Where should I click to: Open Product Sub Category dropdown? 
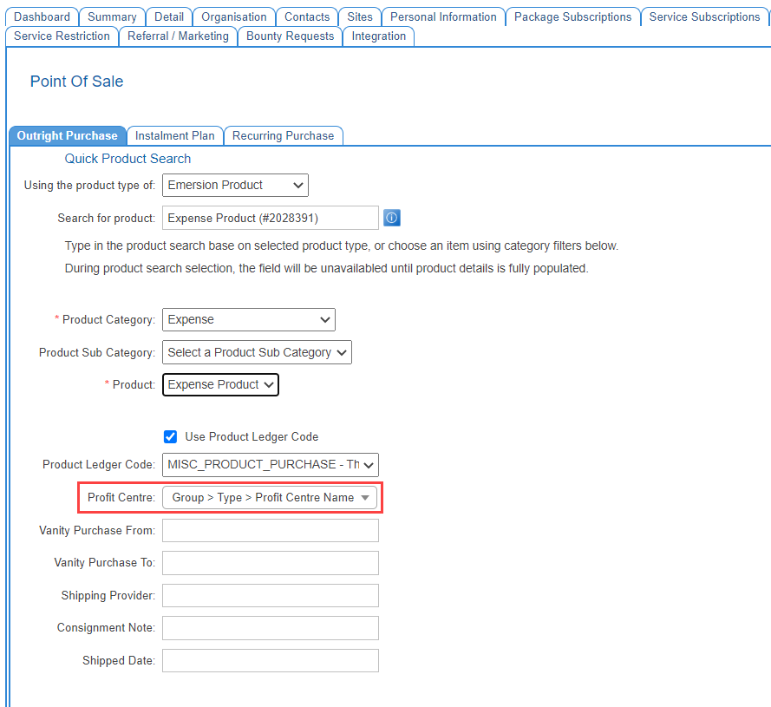(257, 352)
